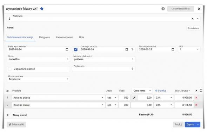Click net price field 8,50
Viewport: 207px width, 134px height.
point(142,105)
